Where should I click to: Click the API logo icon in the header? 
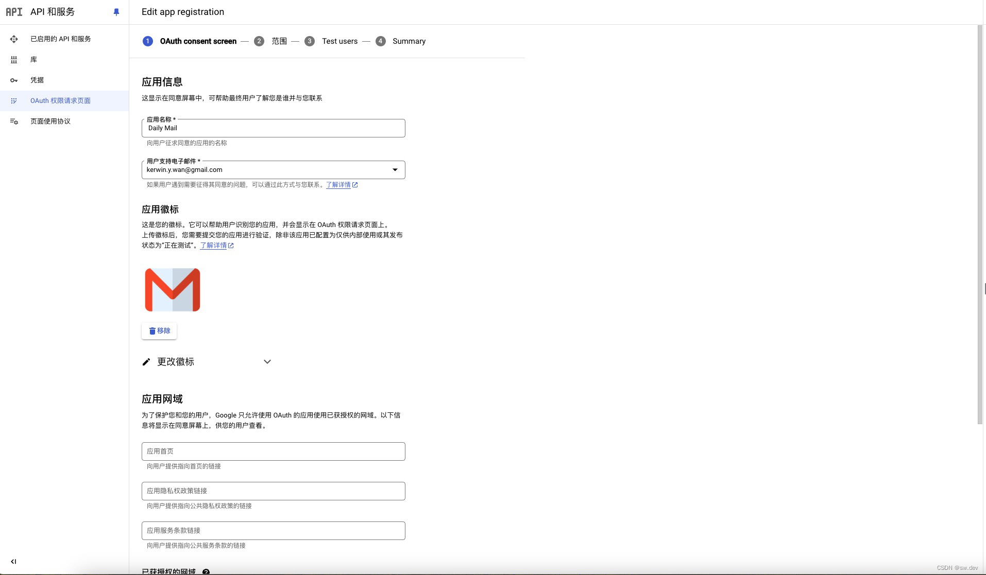click(14, 12)
